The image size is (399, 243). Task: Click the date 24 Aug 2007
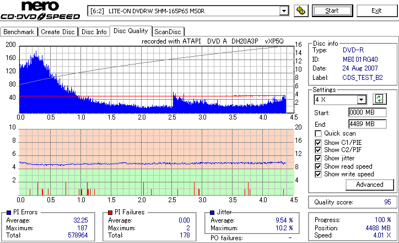[360, 68]
